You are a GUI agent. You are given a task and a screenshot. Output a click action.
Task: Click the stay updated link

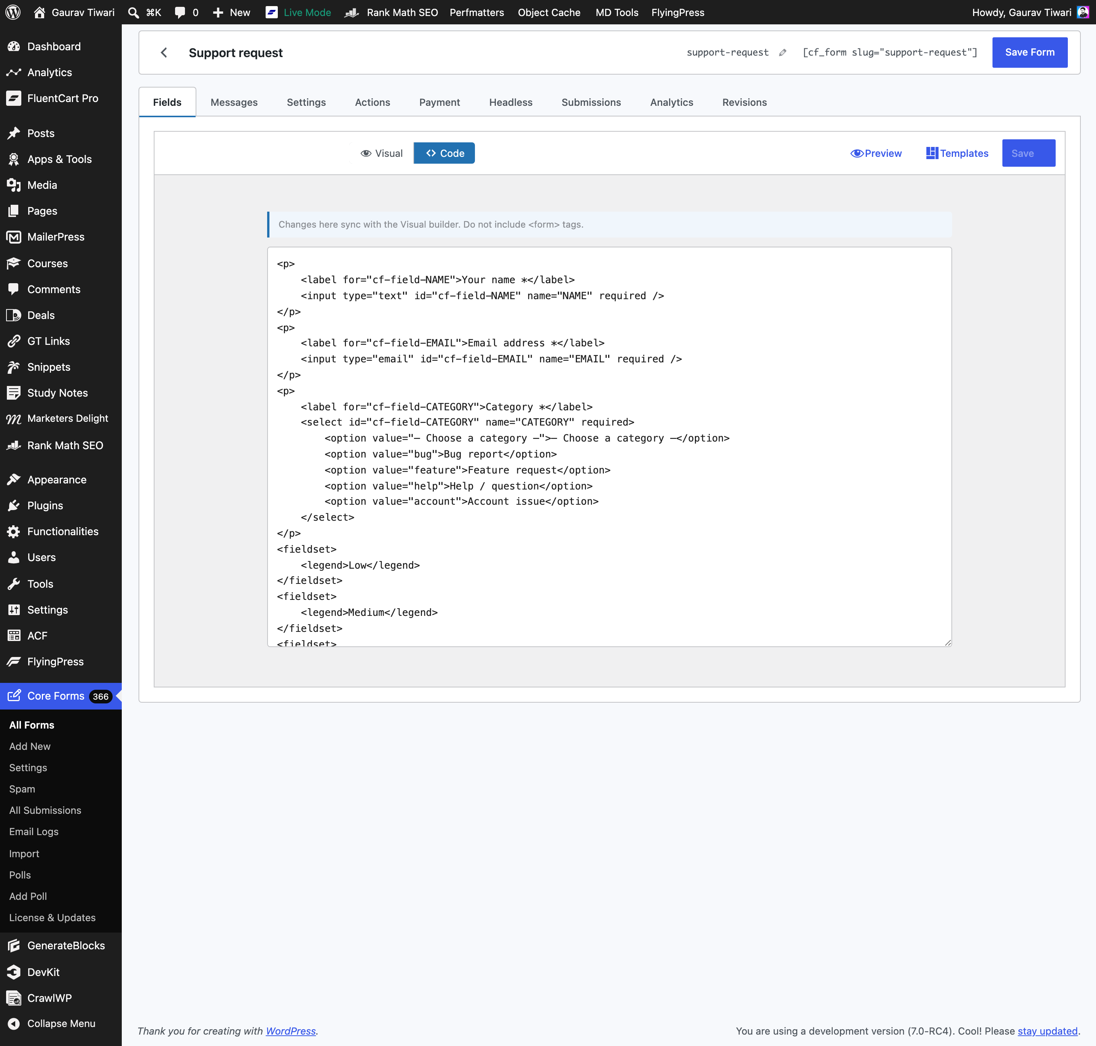click(1048, 1031)
